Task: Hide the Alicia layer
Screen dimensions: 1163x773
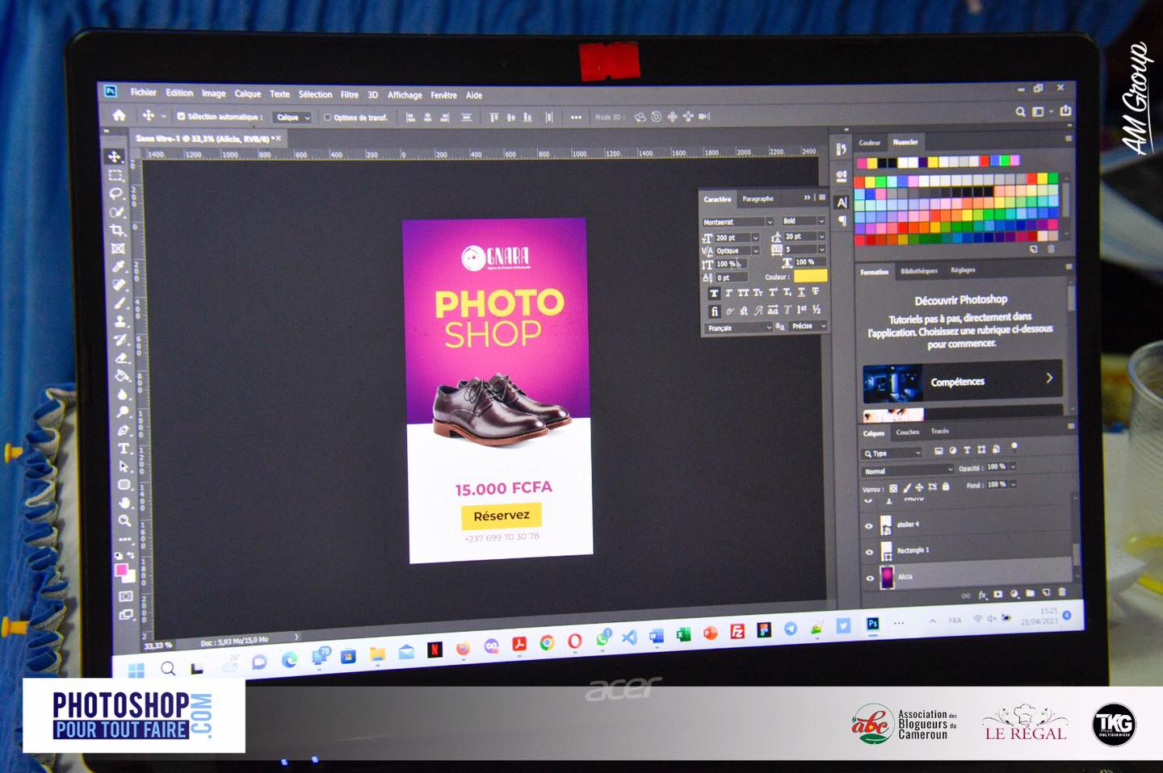Action: [870, 578]
